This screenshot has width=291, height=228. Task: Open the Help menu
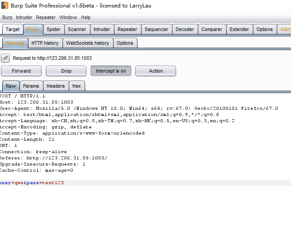pos(86,17)
